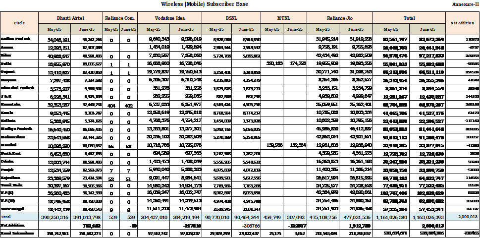Click 'June-25' subheader under MTNL
480x238 pixels.
(295, 29)
